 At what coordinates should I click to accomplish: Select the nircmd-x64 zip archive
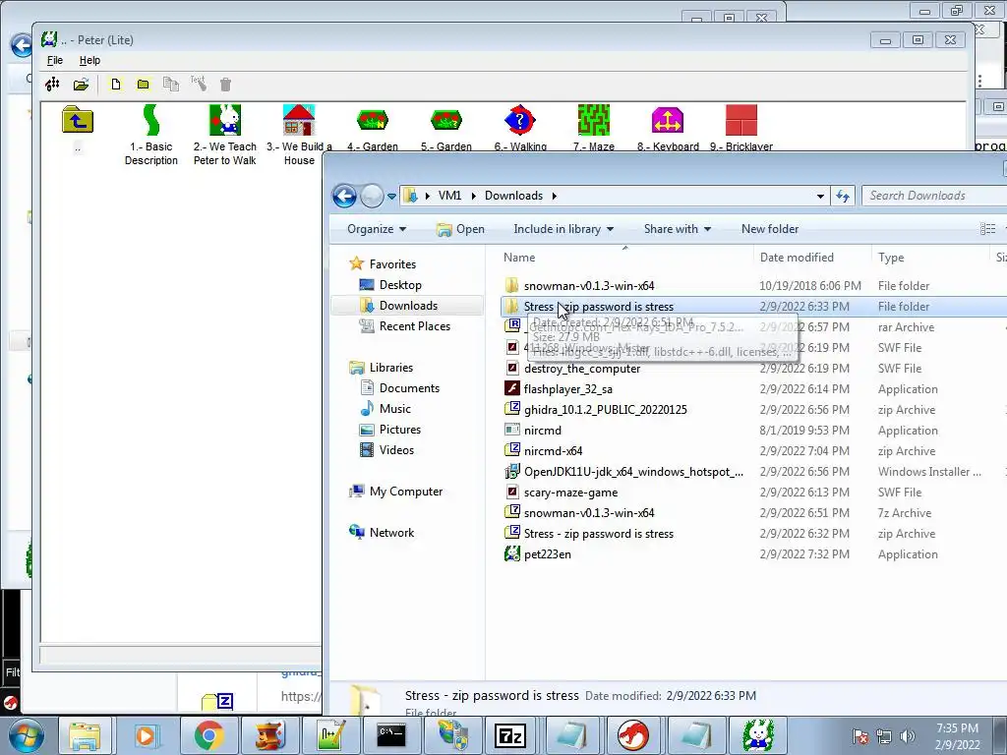pos(553,450)
